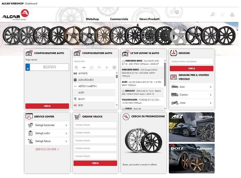241x178 pixels.
Task: Click the last Numero Articolo field
Action: 95,156
